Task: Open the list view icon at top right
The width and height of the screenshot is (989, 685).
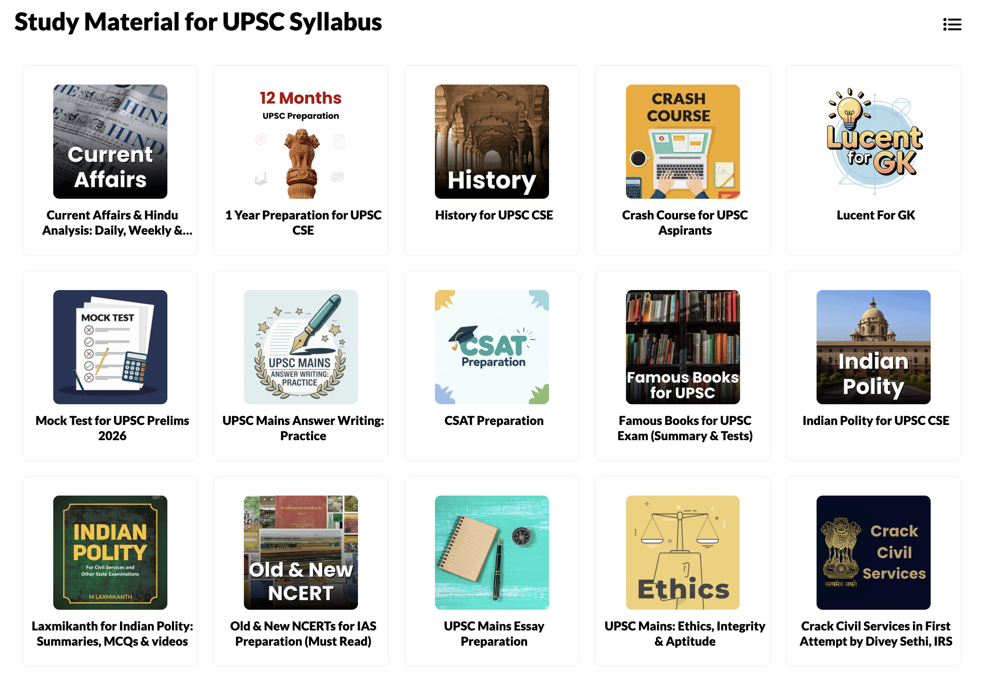Action: pyautogui.click(x=953, y=25)
